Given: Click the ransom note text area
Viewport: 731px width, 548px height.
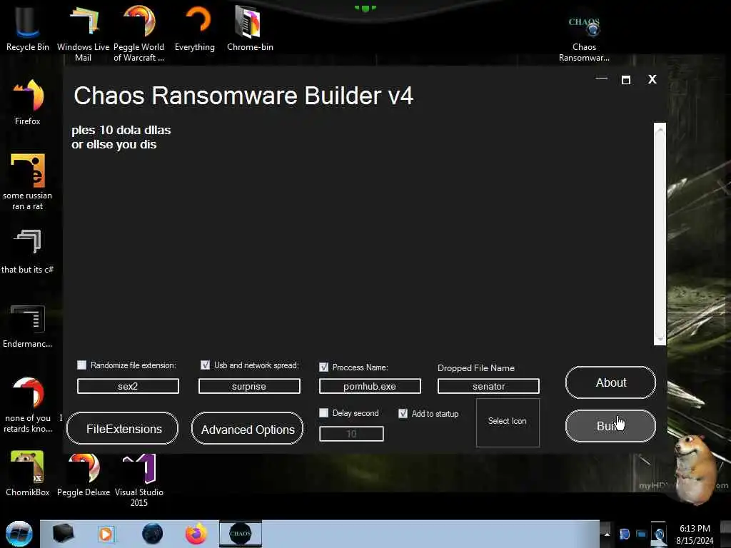Looking at the screenshot, I should [x=361, y=234].
